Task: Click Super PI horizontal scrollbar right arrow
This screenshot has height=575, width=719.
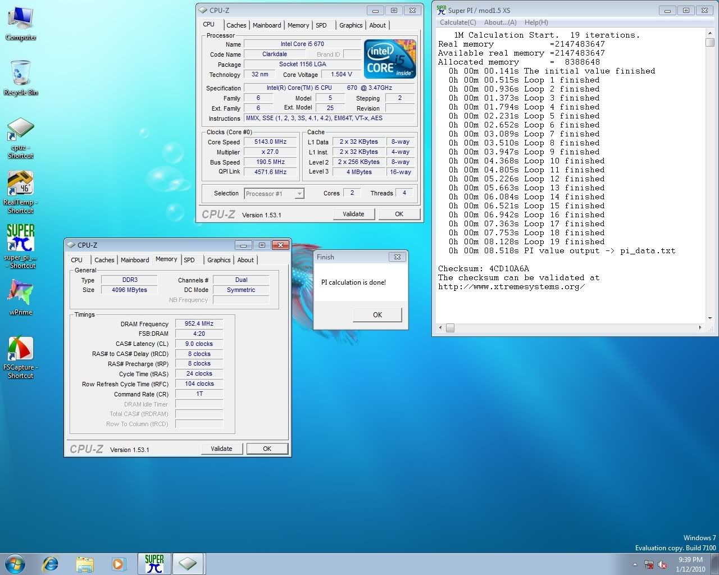Action: pos(700,327)
